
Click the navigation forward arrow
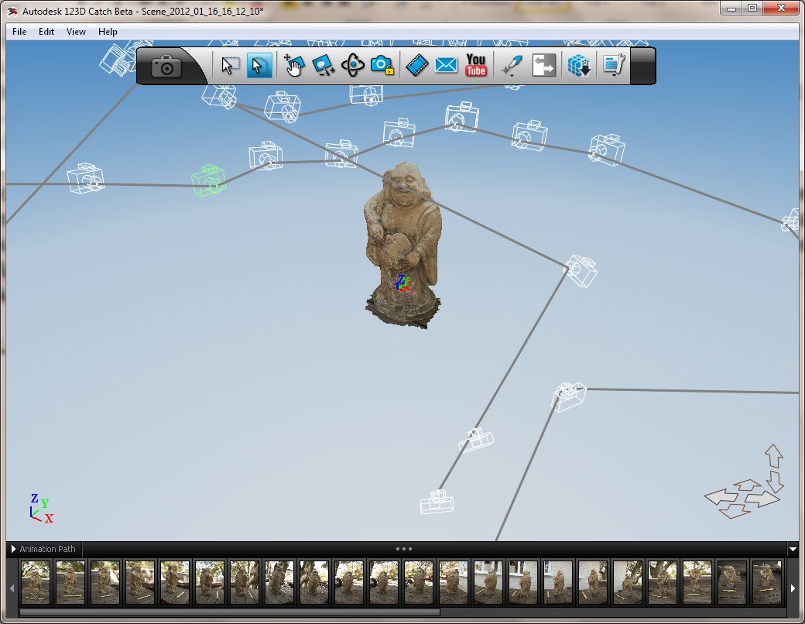[748, 485]
